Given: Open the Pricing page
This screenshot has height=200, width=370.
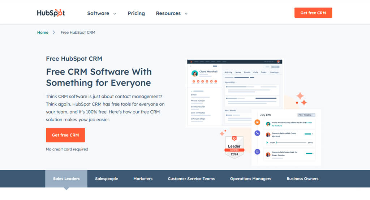Looking at the screenshot, I should (x=136, y=13).
